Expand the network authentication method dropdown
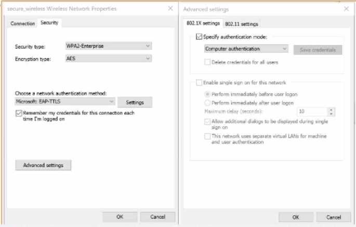 point(64,102)
